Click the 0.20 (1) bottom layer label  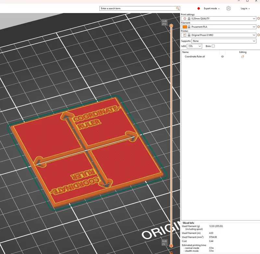164,243
